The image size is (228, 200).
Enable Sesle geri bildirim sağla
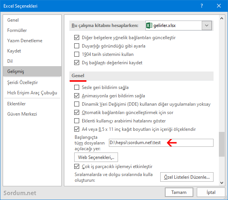pyautogui.click(x=77, y=87)
